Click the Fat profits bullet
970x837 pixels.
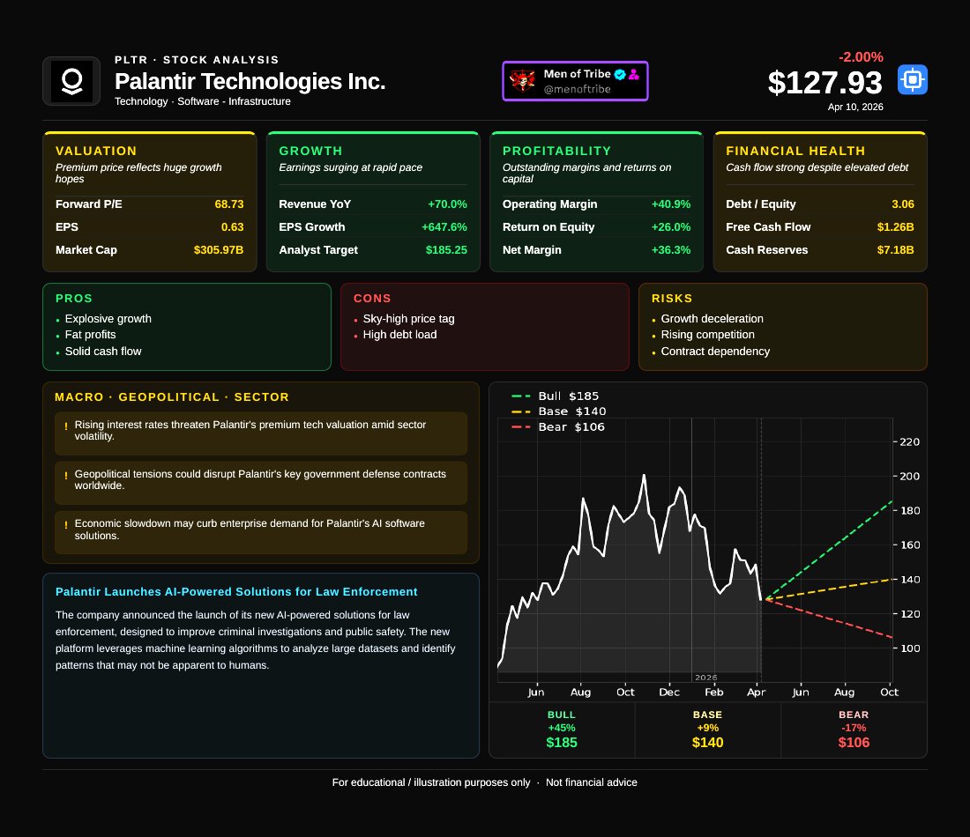[90, 335]
